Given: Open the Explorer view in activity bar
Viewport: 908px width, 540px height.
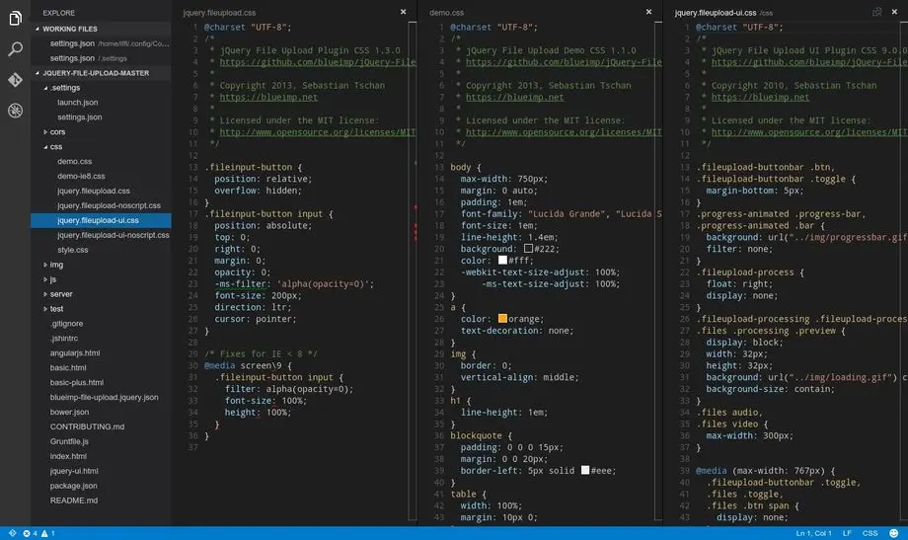Looking at the screenshot, I should 16,19.
